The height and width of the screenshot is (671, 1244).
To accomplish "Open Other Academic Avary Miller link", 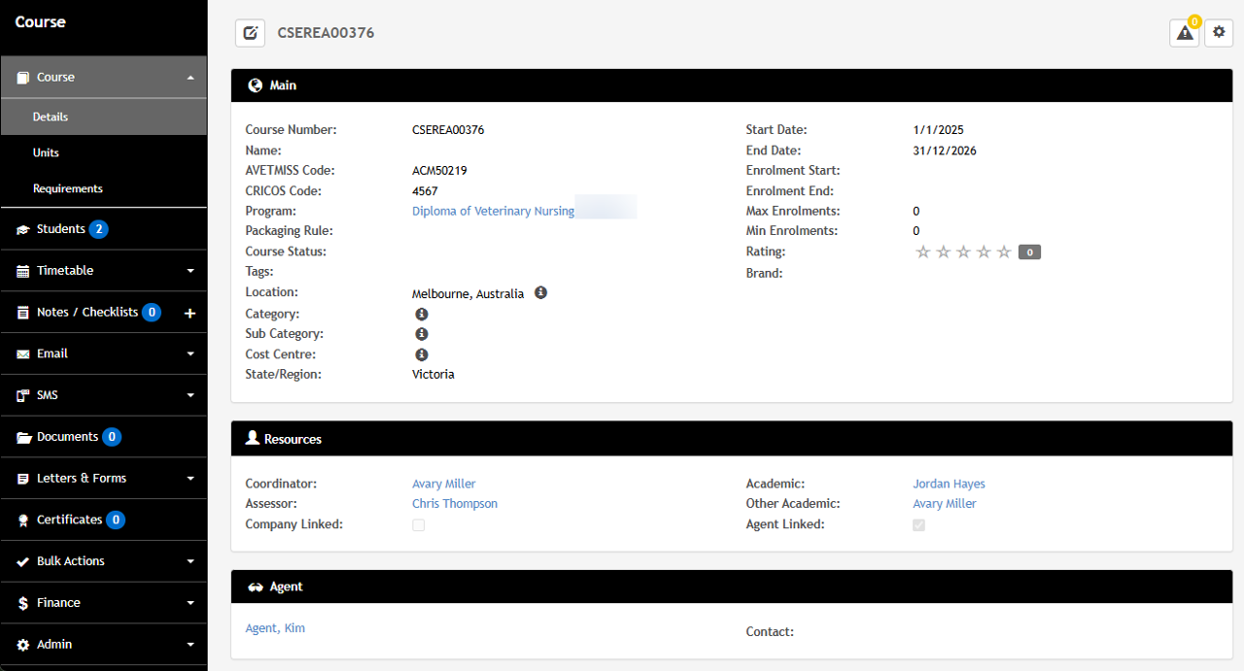I will tap(945, 504).
